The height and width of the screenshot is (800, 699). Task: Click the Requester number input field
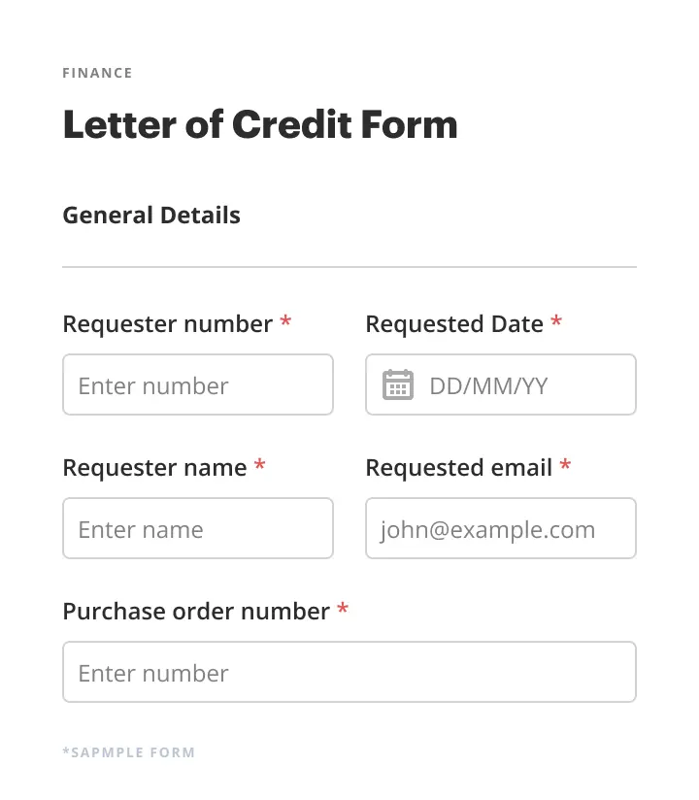tap(198, 384)
